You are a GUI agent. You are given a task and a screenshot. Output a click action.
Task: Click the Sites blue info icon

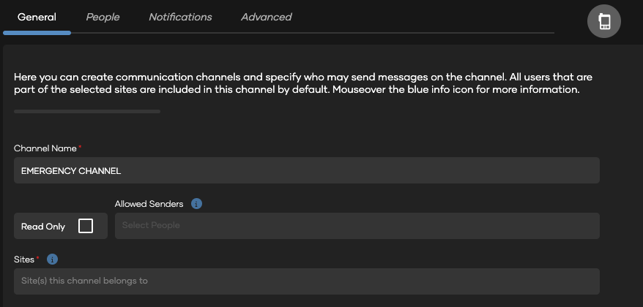[52, 259]
